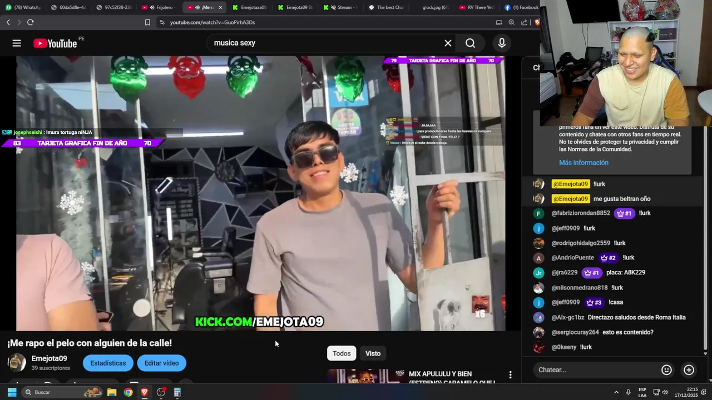
Task: Open the Calculator from the taskbar
Action: click(x=177, y=392)
